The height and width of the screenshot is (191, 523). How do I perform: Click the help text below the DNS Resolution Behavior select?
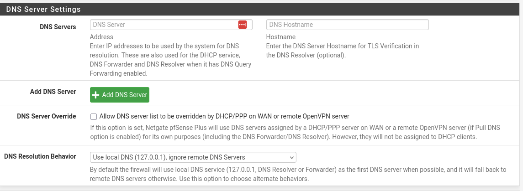298,174
